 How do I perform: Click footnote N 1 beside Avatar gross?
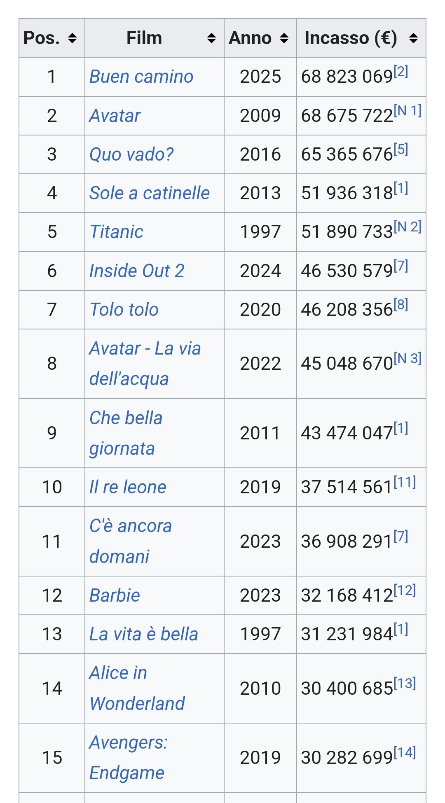(408, 110)
